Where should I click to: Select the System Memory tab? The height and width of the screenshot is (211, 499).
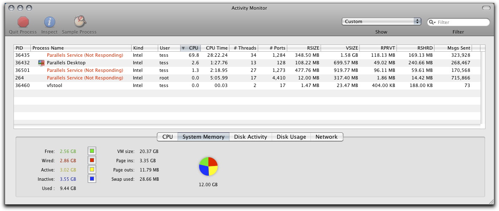[x=203, y=137]
